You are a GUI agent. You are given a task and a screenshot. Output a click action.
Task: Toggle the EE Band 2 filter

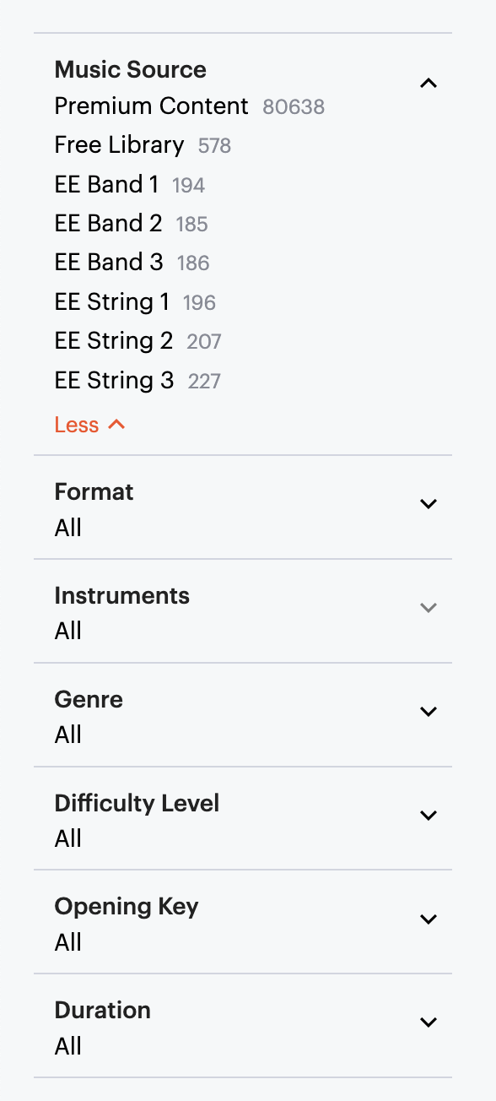coord(106,223)
